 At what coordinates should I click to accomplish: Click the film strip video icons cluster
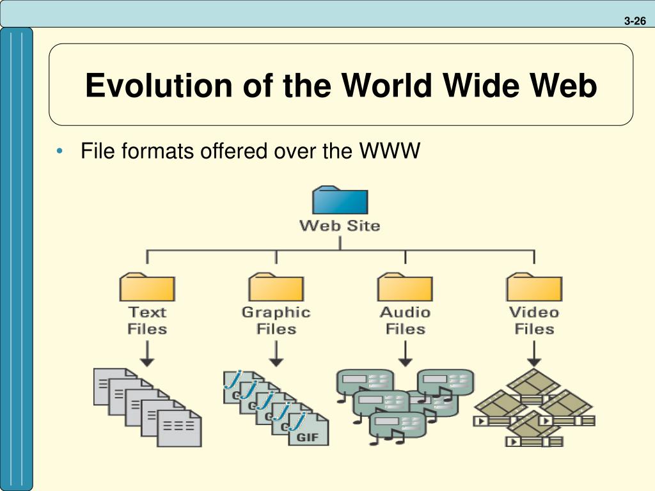pos(534,407)
